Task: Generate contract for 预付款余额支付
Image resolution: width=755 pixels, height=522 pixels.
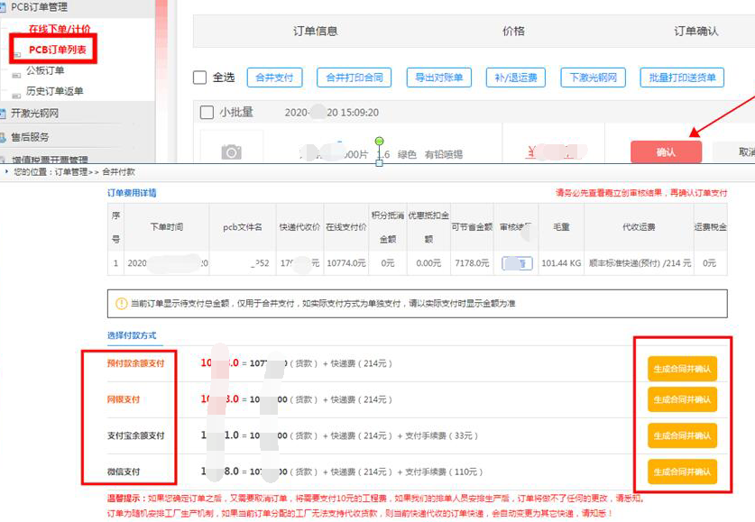Action: 682,368
